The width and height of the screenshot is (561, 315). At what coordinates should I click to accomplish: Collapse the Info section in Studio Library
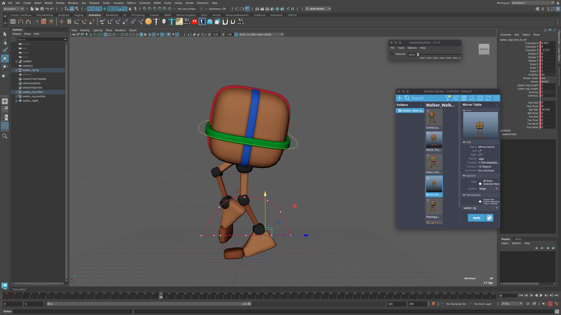click(464, 142)
